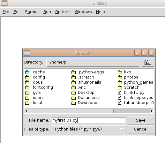
Task: Click the Untitled window menu icon
Action: pyautogui.click(x=4, y=3)
